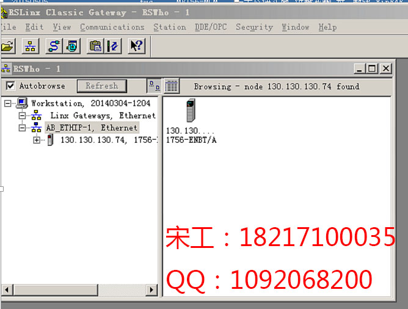Toggle the Autobrowse checkbox

click(10, 86)
